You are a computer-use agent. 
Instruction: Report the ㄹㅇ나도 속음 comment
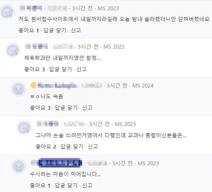tap(87, 108)
